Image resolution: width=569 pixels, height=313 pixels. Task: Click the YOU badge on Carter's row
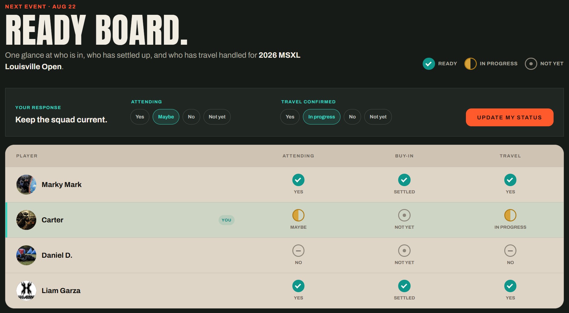[226, 220]
